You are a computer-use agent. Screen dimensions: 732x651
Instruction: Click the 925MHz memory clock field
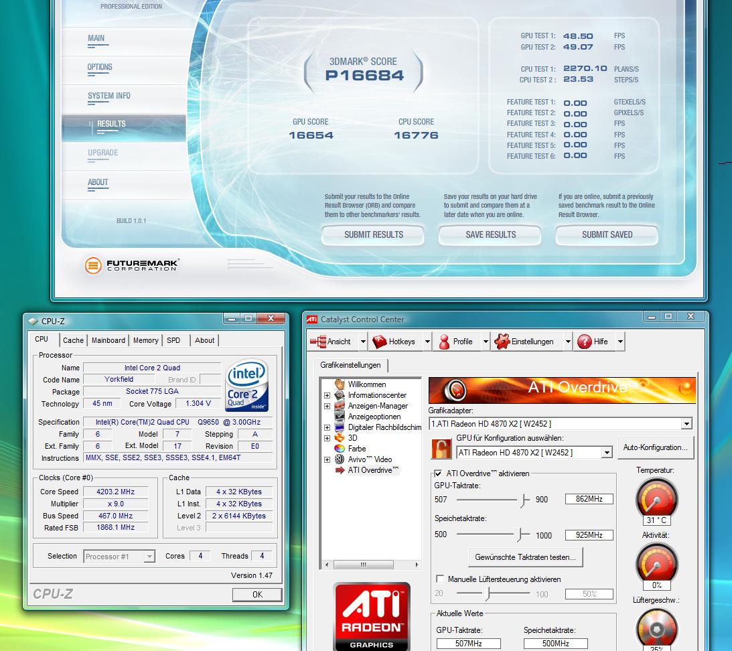coord(589,535)
